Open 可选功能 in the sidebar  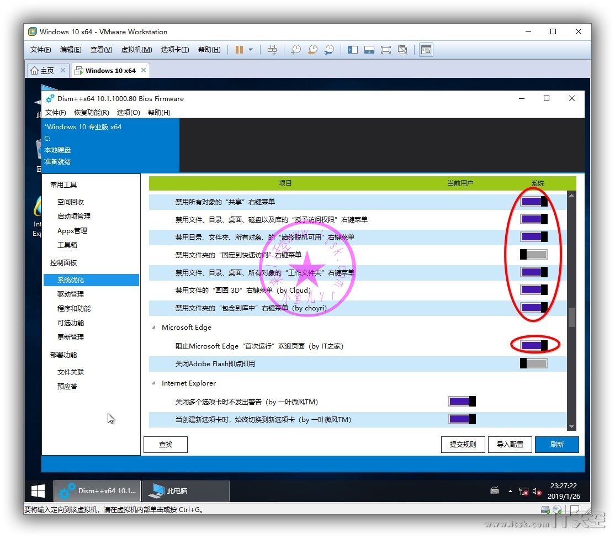pos(71,323)
